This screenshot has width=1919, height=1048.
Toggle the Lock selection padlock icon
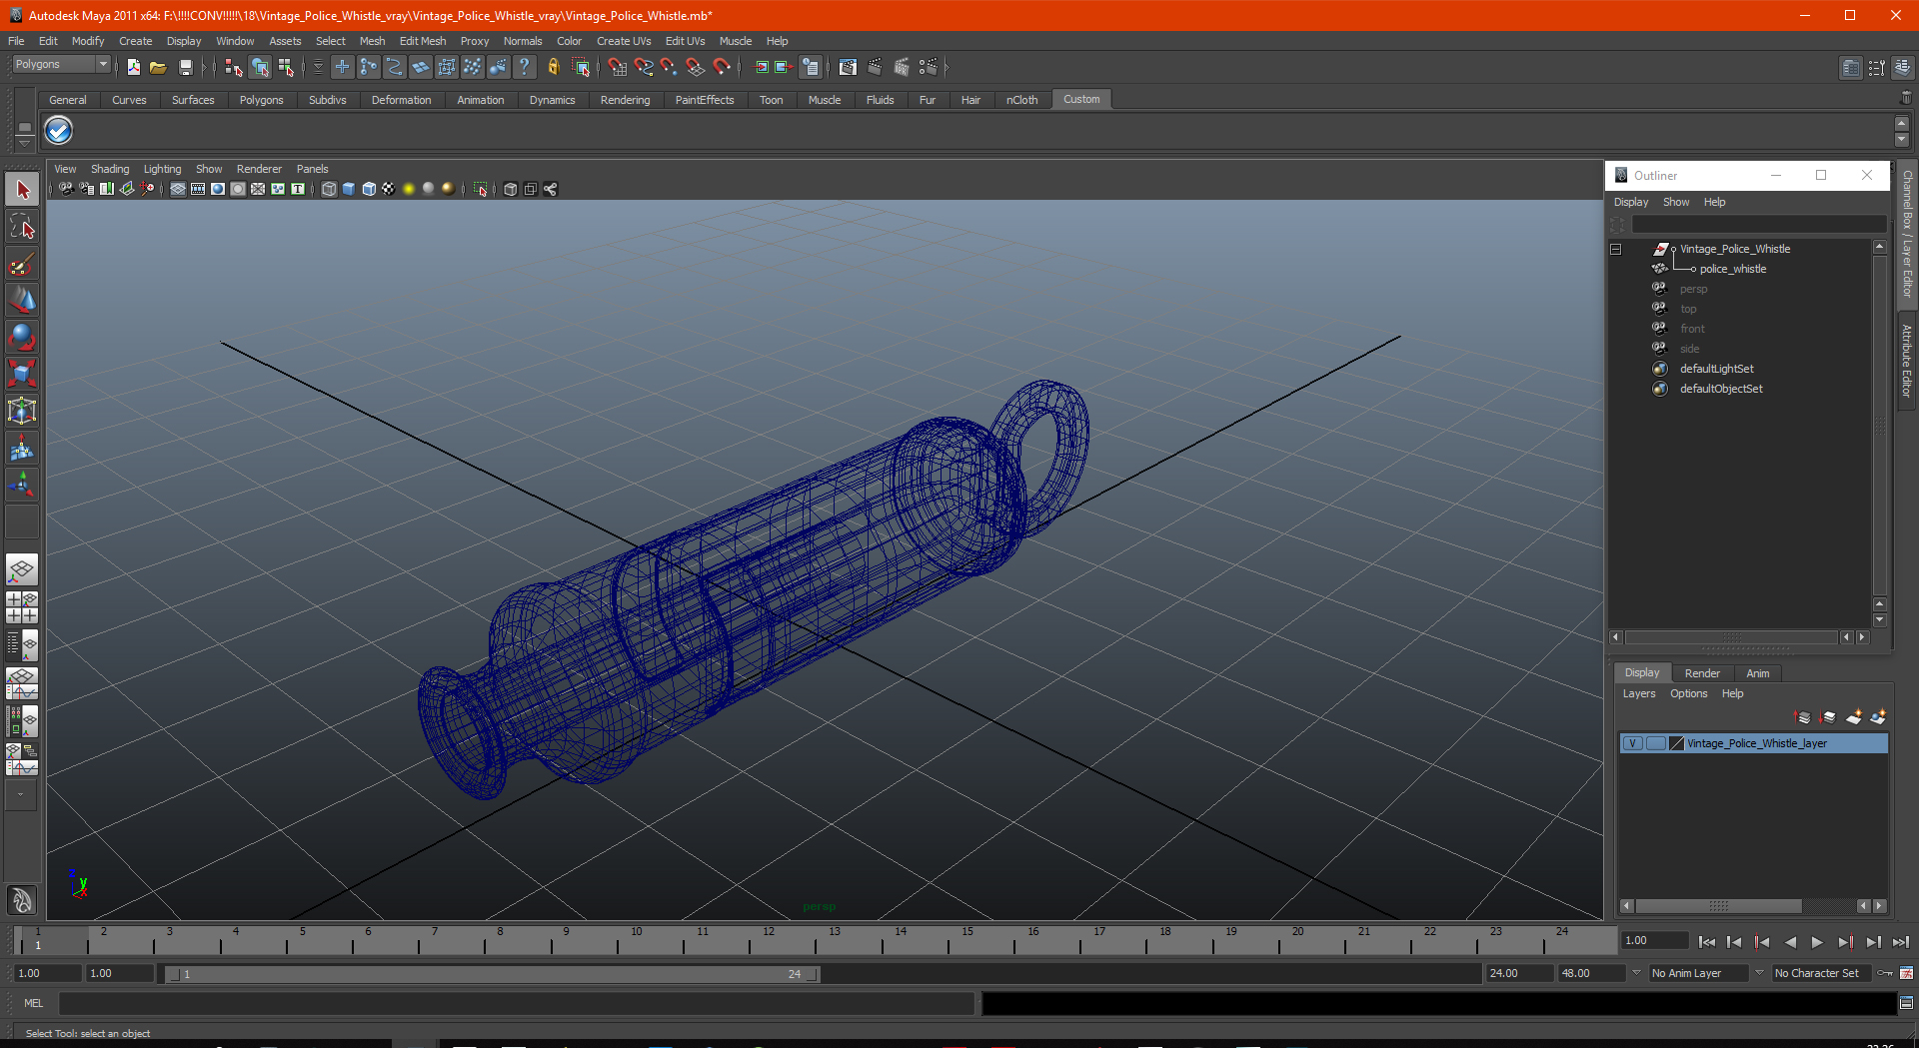[553, 67]
